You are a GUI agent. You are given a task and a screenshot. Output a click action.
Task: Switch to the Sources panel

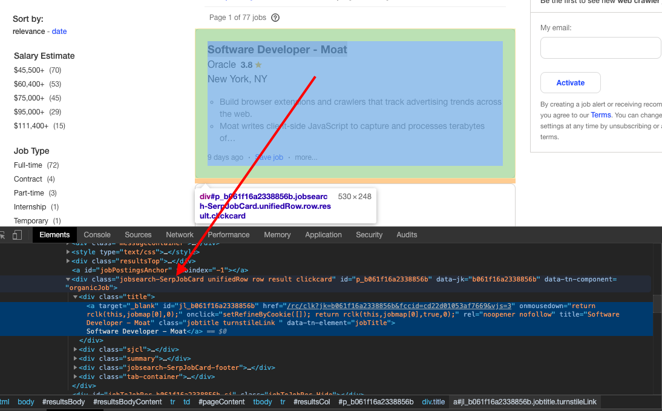(x=138, y=234)
